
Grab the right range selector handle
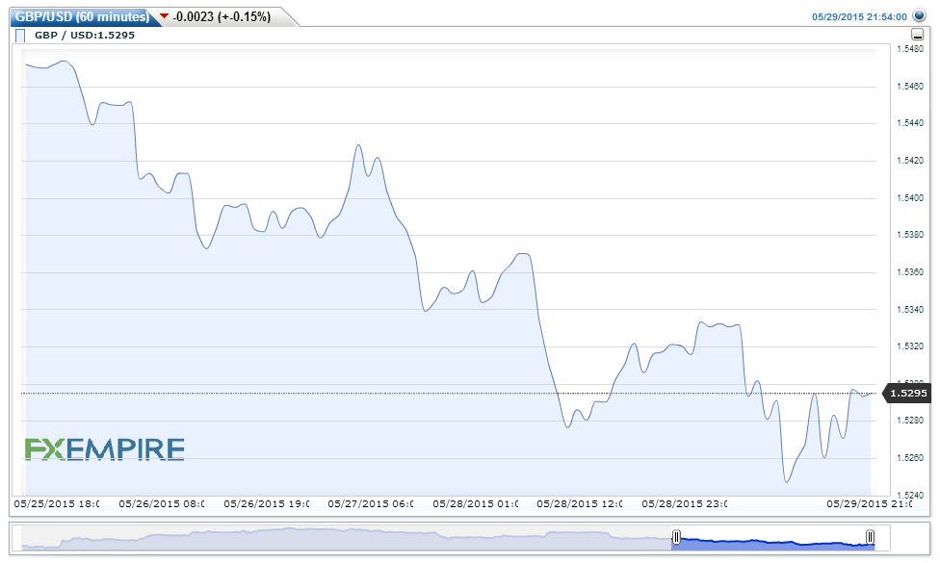(x=870, y=537)
